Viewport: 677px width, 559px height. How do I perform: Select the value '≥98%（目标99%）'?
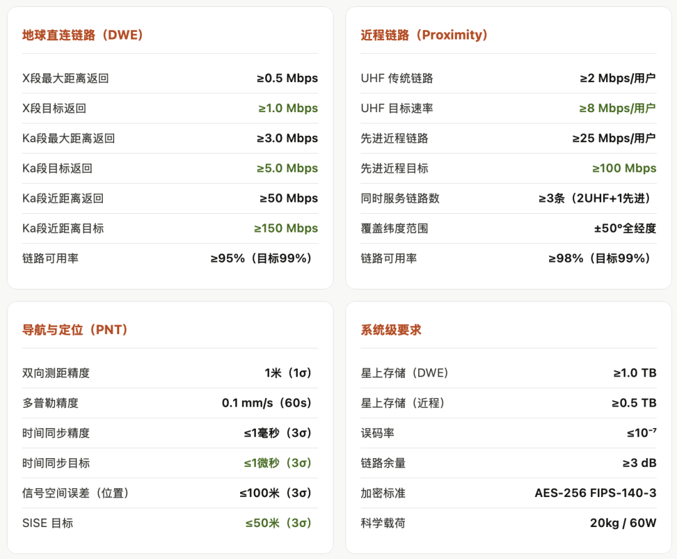pyautogui.click(x=599, y=258)
